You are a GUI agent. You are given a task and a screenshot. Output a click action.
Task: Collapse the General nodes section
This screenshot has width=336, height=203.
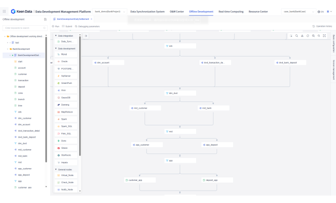(56, 169)
